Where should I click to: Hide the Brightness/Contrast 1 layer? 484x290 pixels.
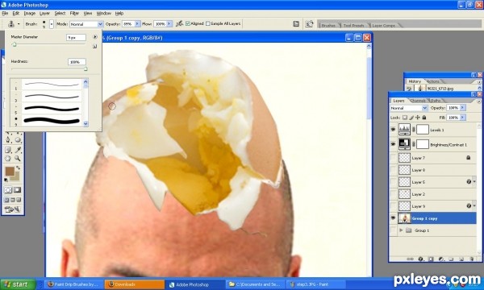pyautogui.click(x=393, y=144)
